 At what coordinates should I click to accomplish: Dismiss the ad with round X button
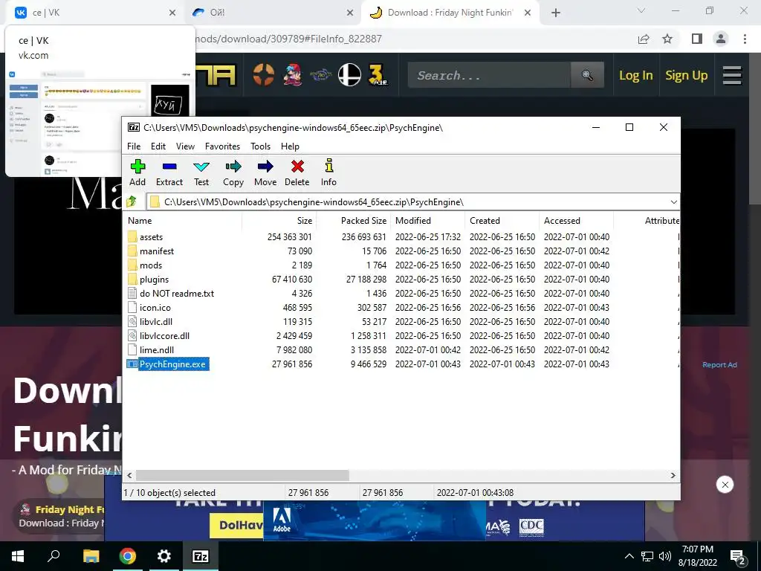[x=725, y=485]
